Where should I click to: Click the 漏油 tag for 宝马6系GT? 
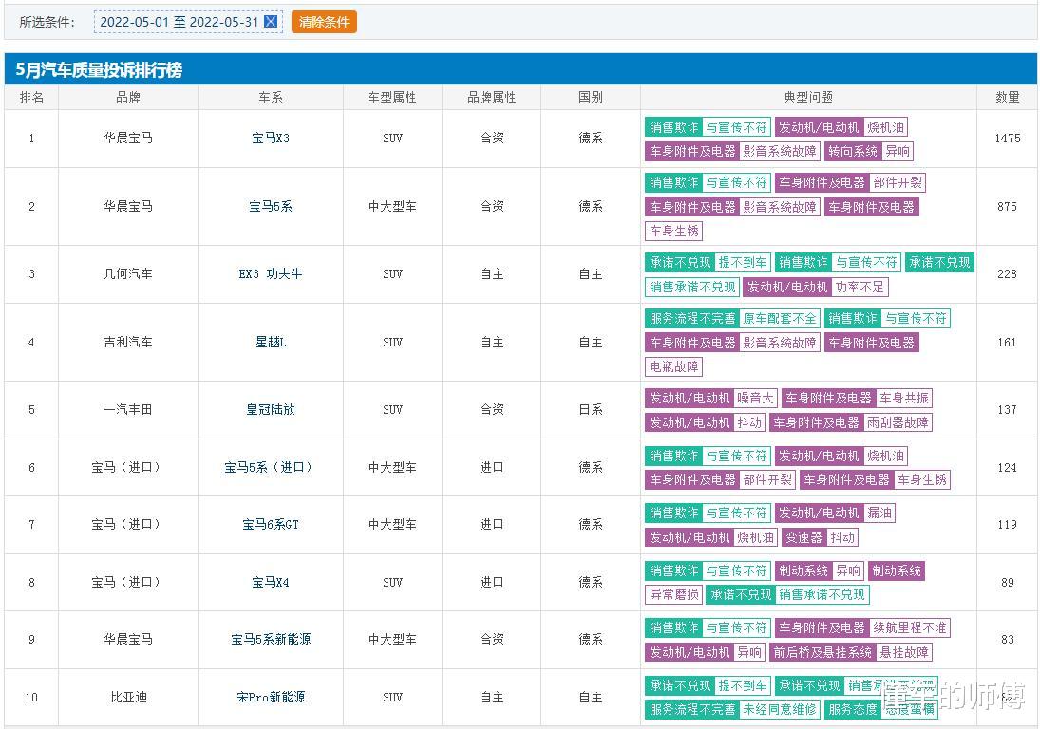[x=879, y=513]
